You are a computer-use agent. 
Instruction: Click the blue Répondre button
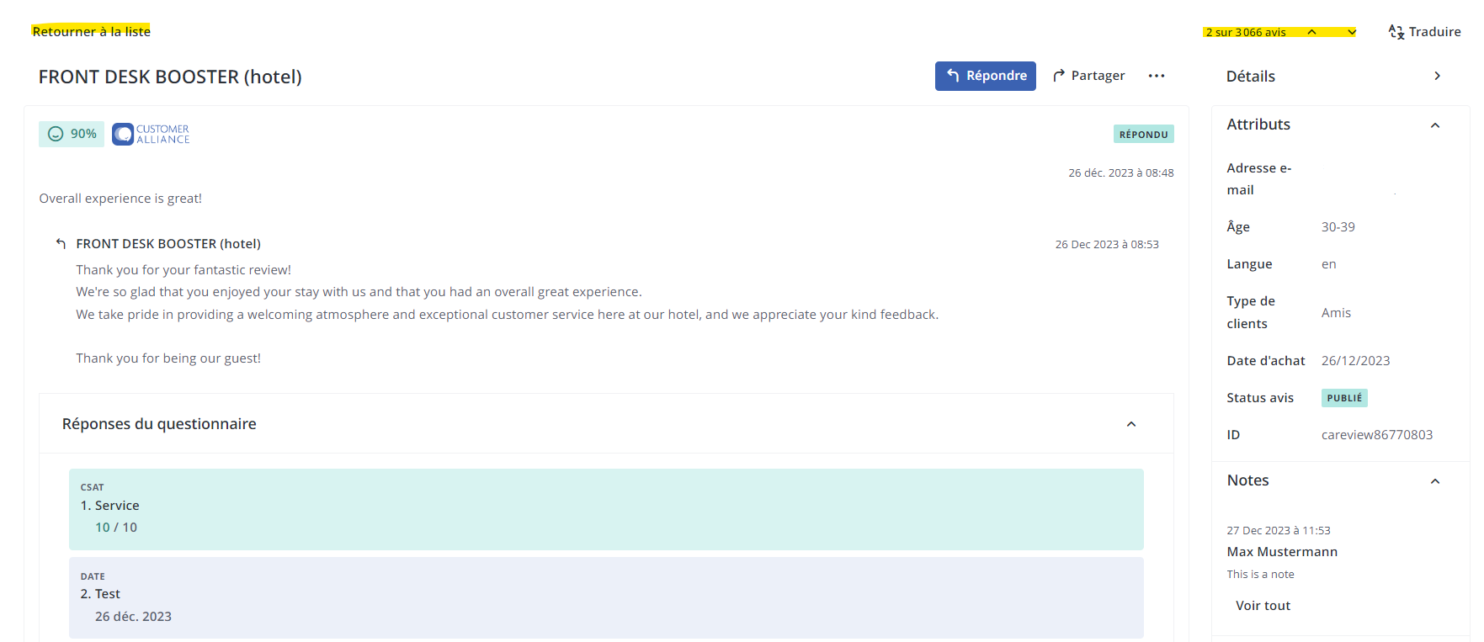tap(985, 76)
